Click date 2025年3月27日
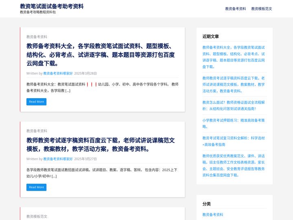Screen dimensions: 293x220 [x=85, y=159]
